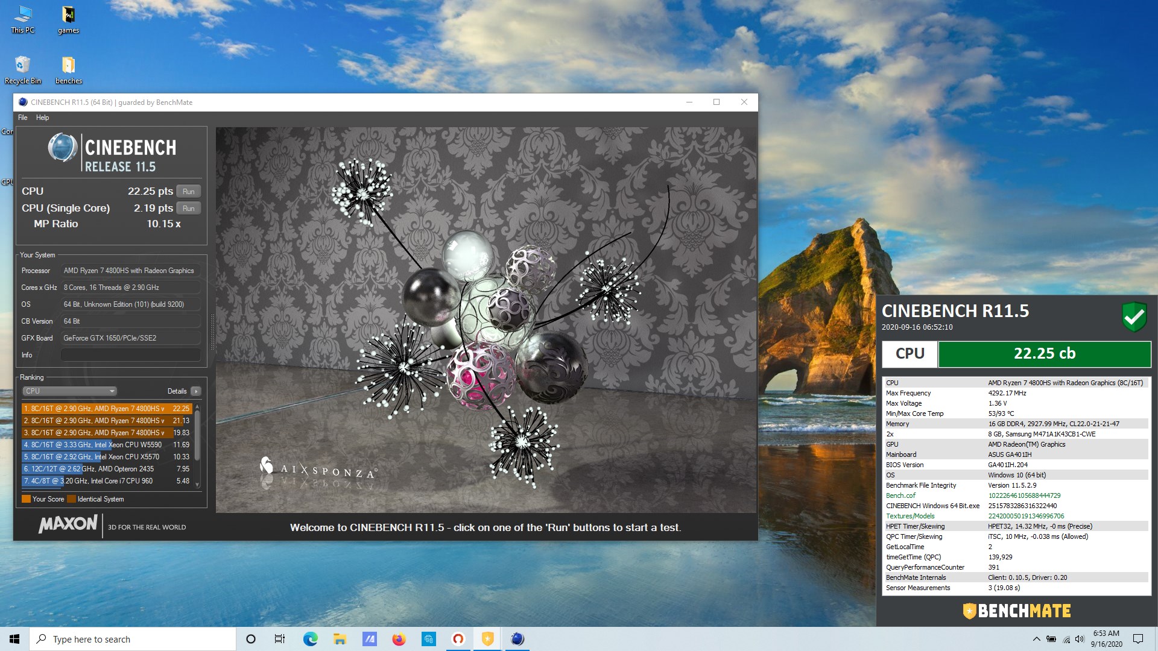
Task: Select the Intel Xeon X5570 ranking row
Action: [107, 456]
